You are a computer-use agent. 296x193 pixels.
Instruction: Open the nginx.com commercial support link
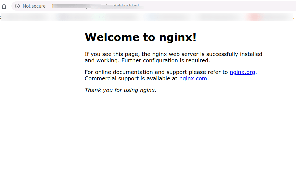coord(193,79)
